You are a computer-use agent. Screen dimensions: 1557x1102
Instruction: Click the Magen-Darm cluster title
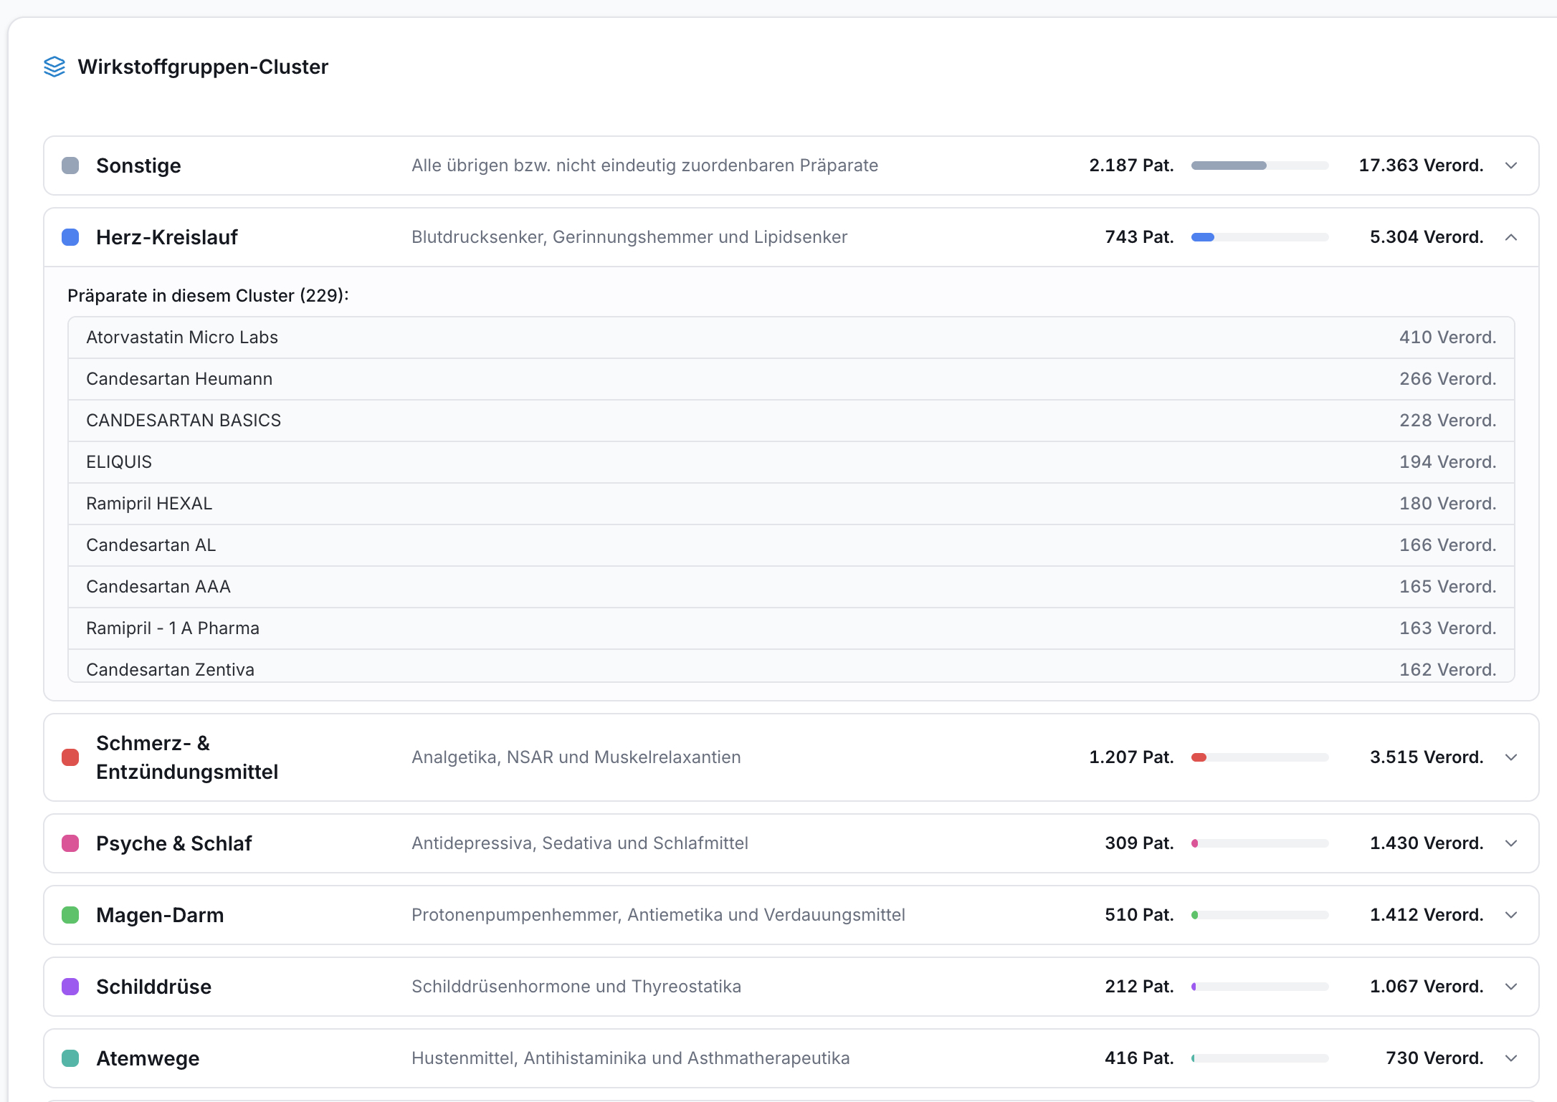point(160,915)
